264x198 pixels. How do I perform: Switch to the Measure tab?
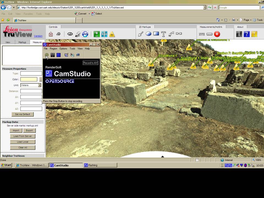(37, 42)
